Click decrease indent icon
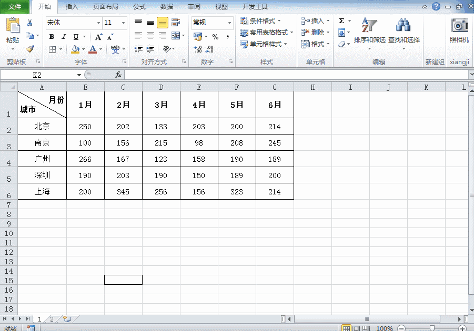474x331 pixels. pos(138,48)
